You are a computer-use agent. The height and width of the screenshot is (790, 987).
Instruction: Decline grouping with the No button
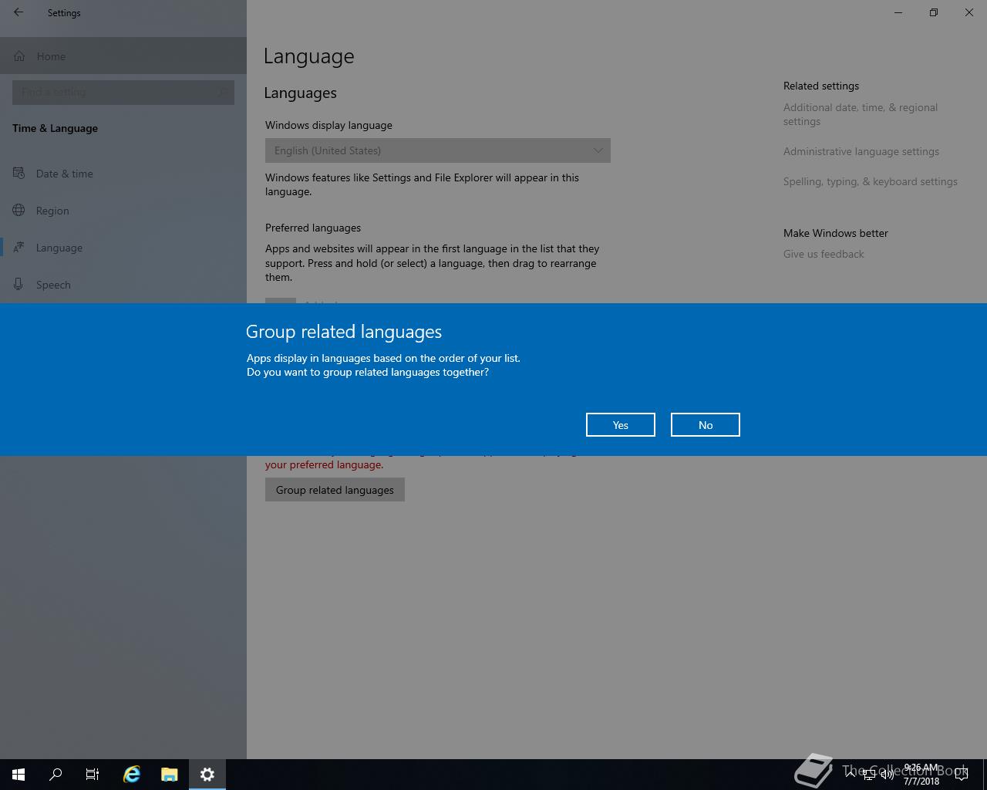point(706,424)
